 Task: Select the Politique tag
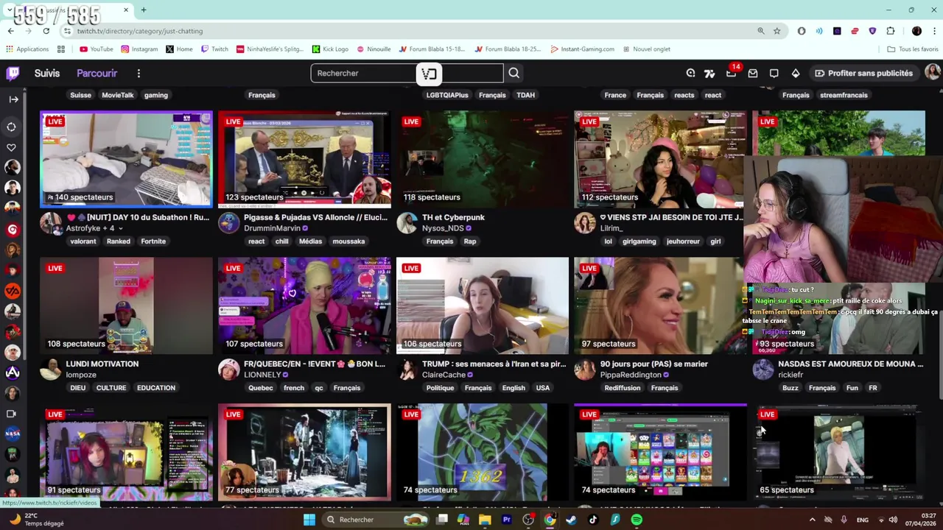(440, 388)
